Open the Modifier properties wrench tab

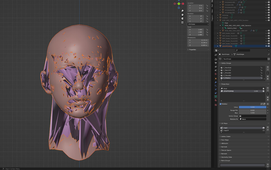[216, 82]
